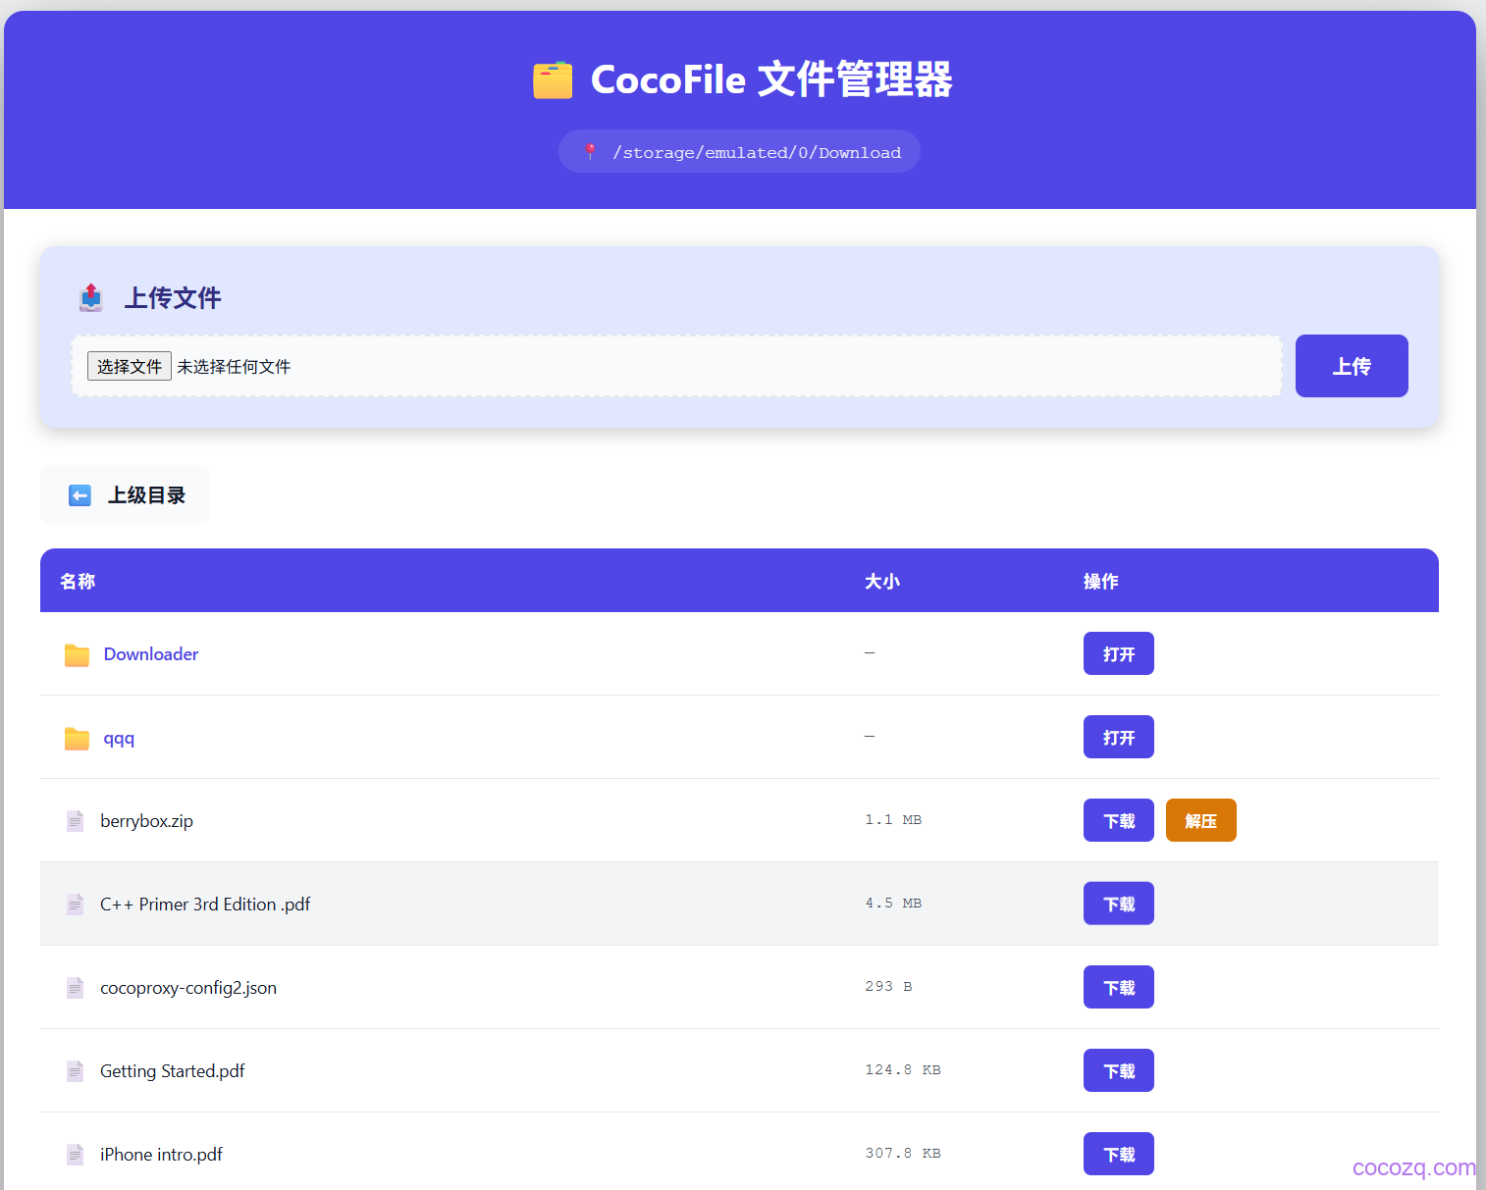Click the file icon for berrybox.zip
The image size is (1486, 1190).
tap(76, 821)
